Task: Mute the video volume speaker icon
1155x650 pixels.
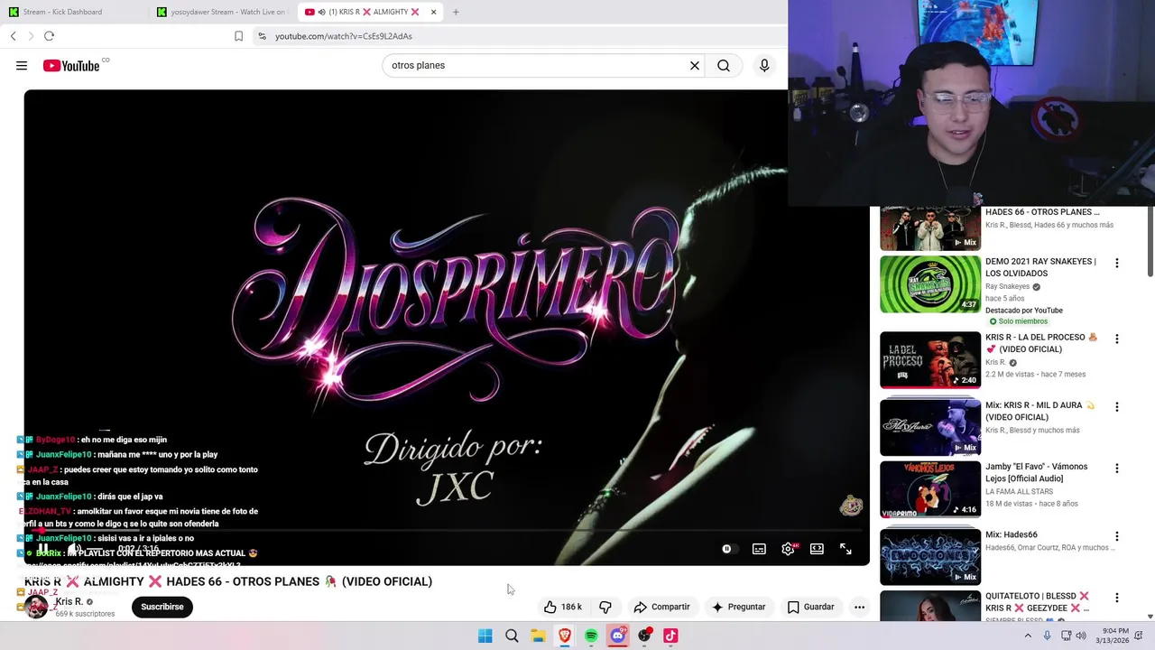Action: coord(75,548)
